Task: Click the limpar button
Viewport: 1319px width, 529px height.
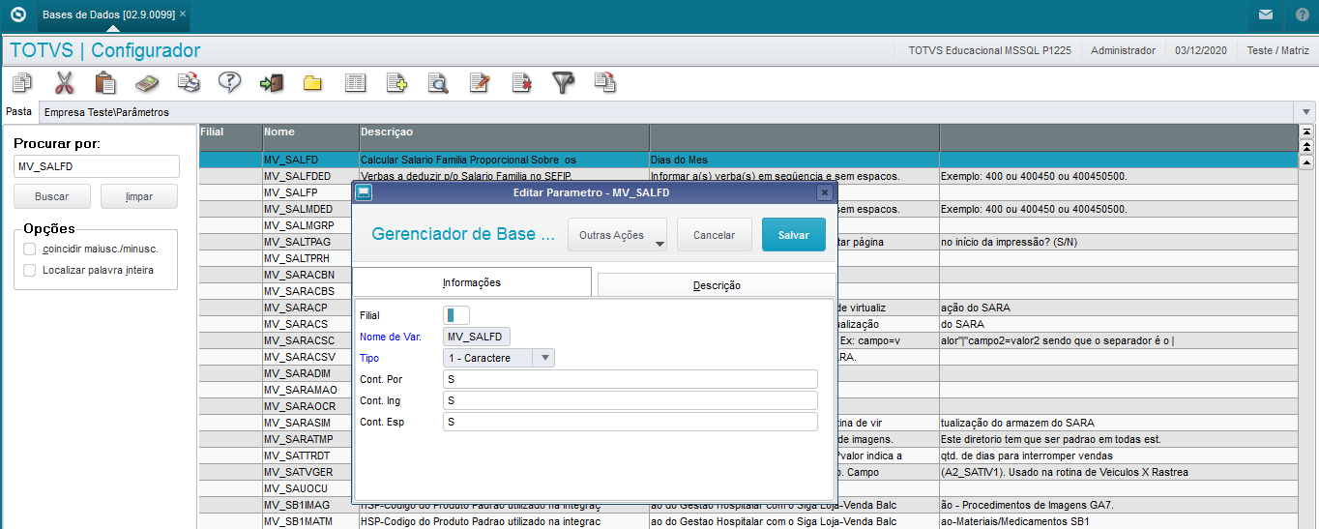Action: (x=139, y=196)
